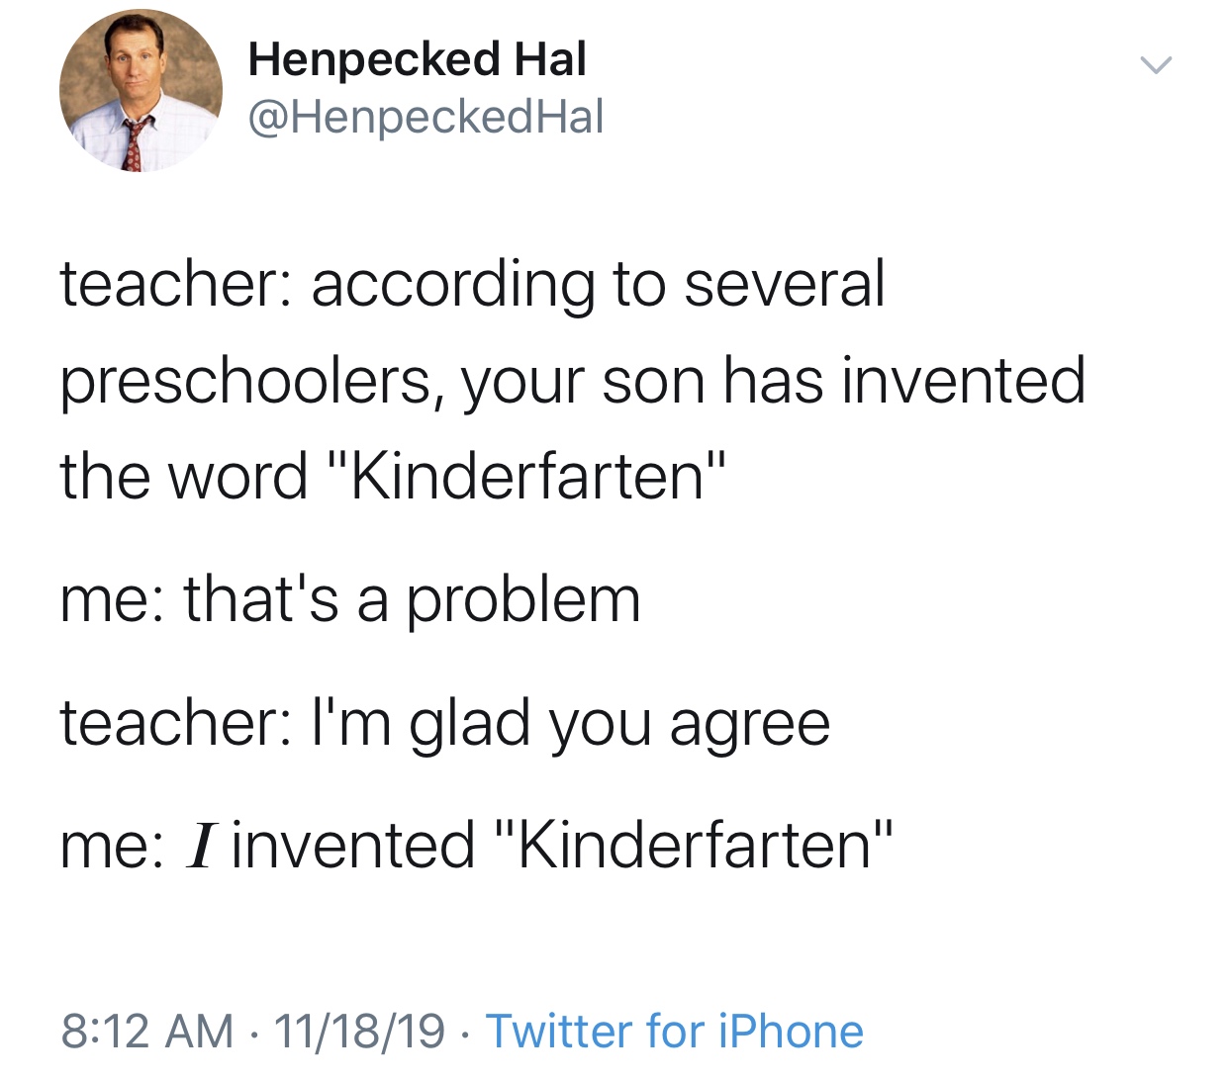The image size is (1229, 1081).
Task: Click the necktie in the profile avatar
Action: click(134, 145)
